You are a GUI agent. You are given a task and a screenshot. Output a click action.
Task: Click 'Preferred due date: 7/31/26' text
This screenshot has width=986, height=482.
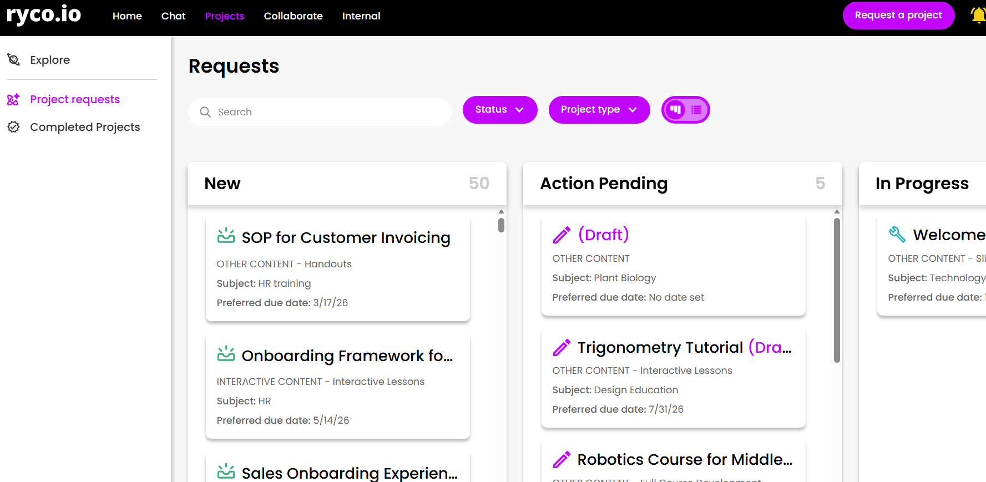pos(618,409)
